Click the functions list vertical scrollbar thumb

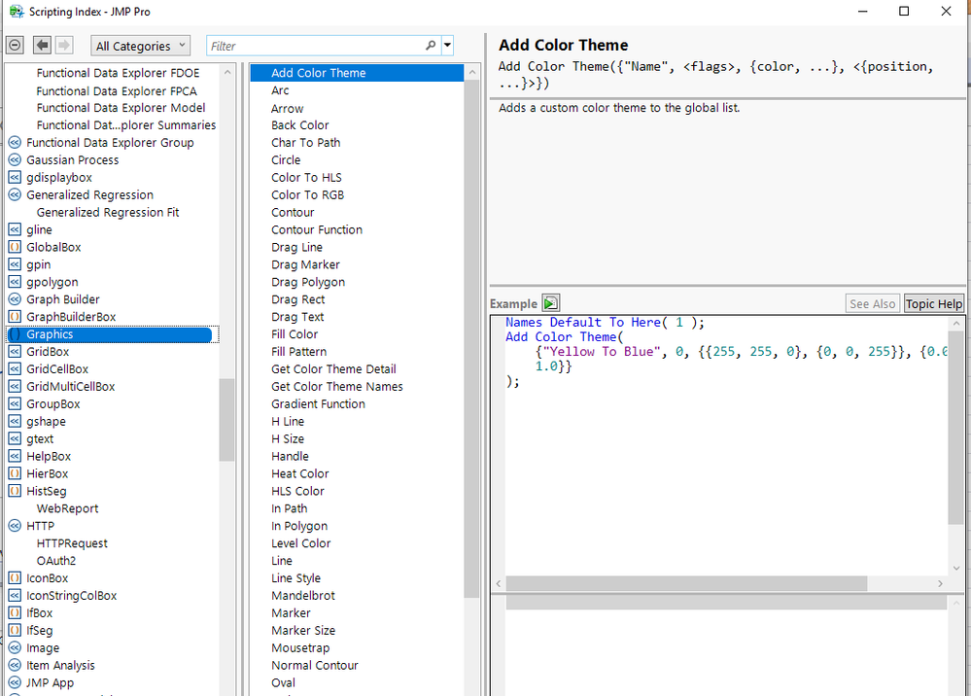pyautogui.click(x=471, y=338)
